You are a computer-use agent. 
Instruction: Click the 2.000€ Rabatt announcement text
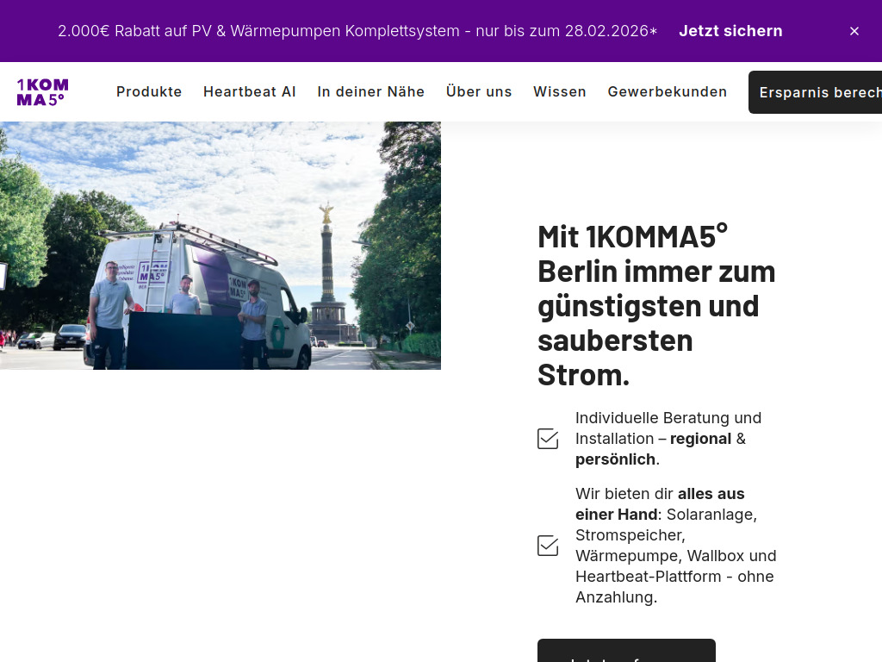click(356, 31)
